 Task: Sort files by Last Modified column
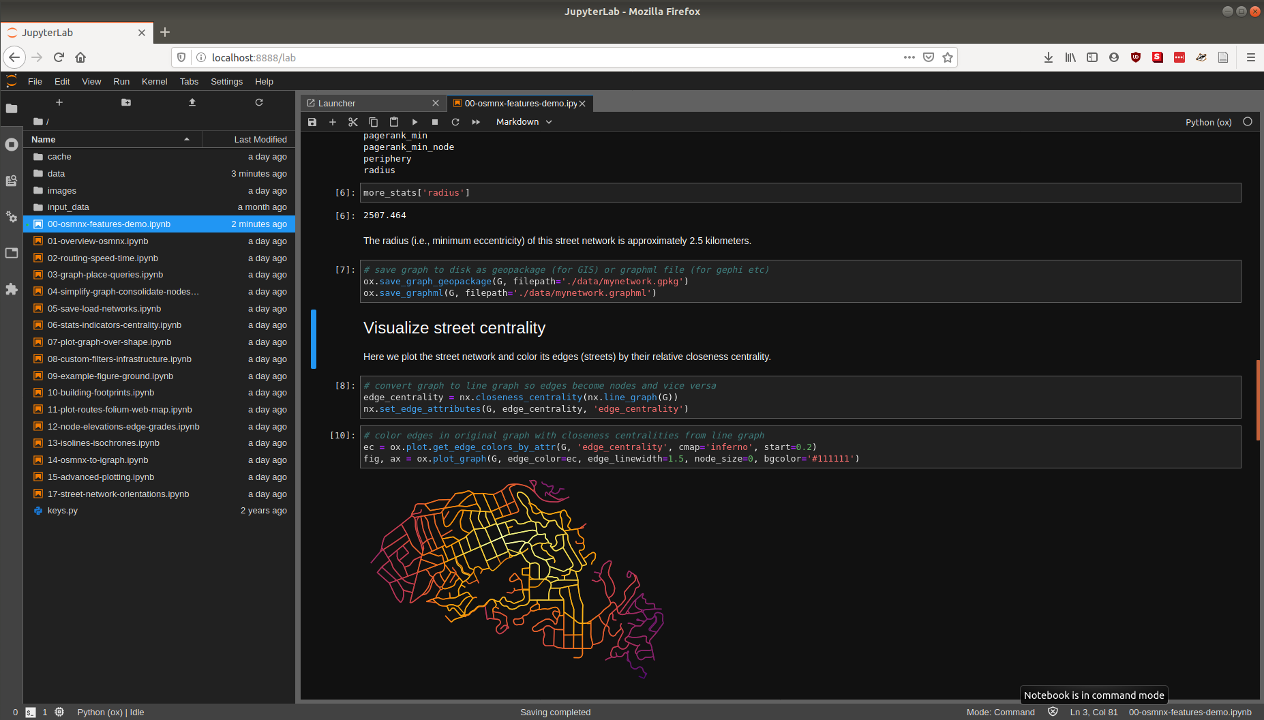[260, 139]
